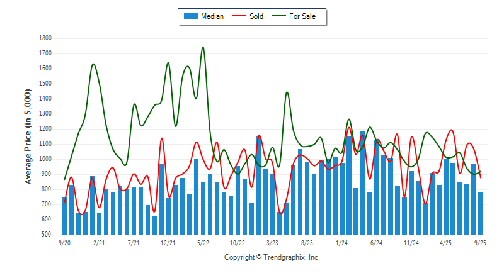Click the Copyright Trendgraphix, Inc. text
This screenshot has height=273, width=504.
pyautogui.click(x=272, y=257)
